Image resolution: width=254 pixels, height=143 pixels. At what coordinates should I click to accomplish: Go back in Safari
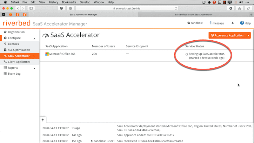pos(18,8)
